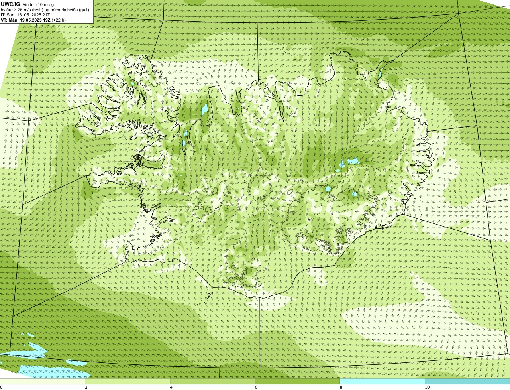Click the '8' scale label

pos(341,388)
